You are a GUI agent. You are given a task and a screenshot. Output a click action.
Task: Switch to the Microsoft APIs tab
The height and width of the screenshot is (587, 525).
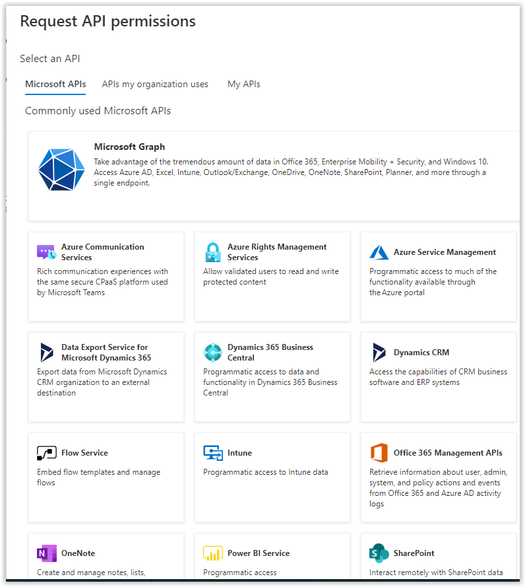coord(55,85)
